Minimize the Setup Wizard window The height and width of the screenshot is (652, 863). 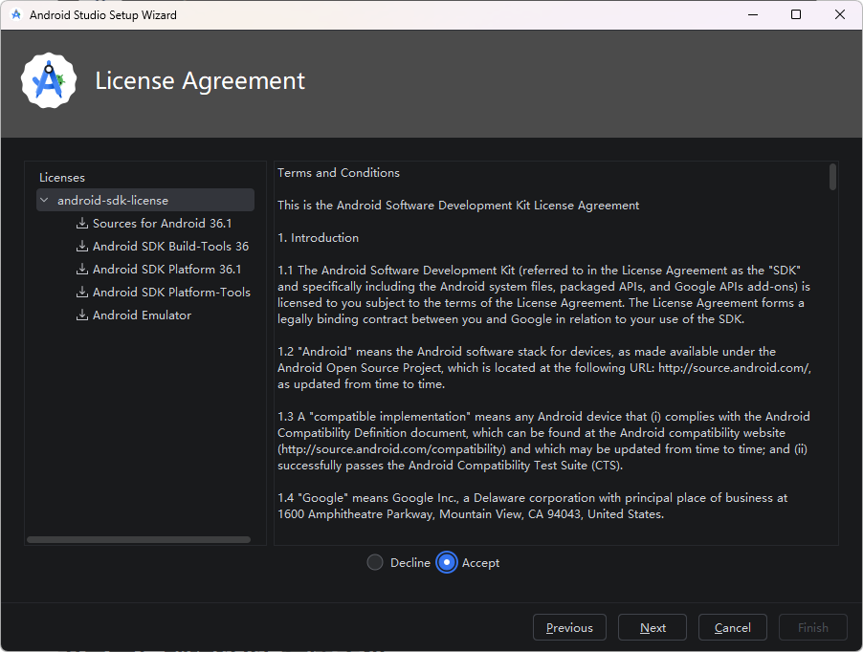[753, 15]
